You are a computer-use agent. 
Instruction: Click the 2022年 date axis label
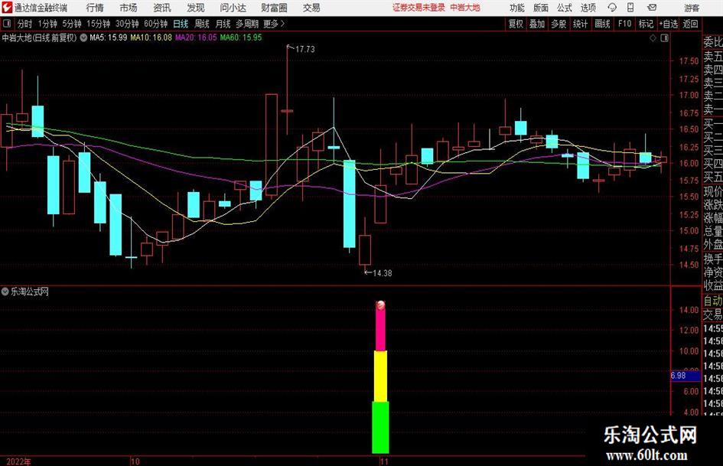19,461
